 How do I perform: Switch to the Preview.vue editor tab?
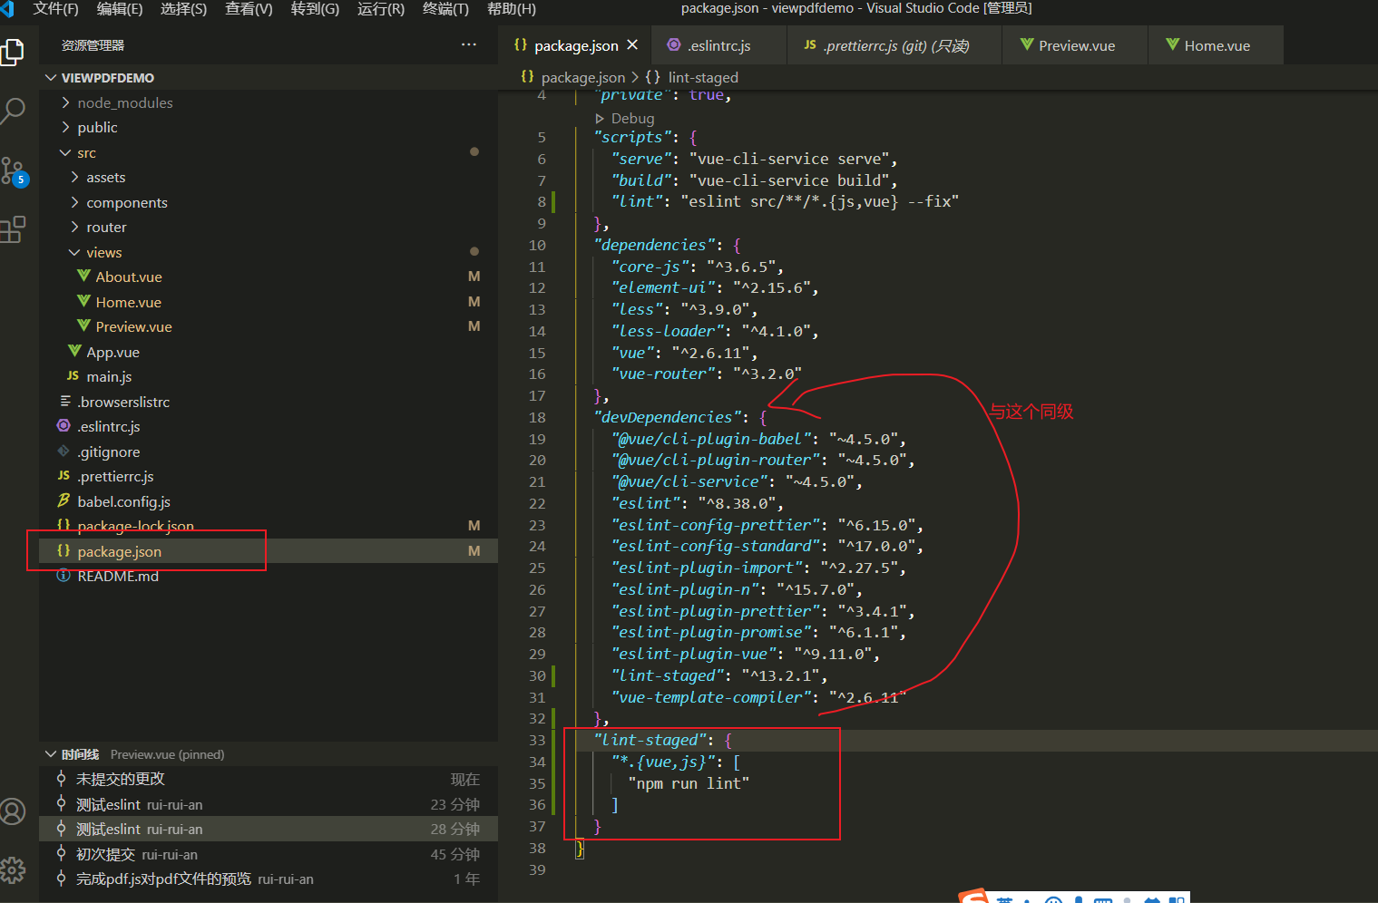click(1076, 45)
